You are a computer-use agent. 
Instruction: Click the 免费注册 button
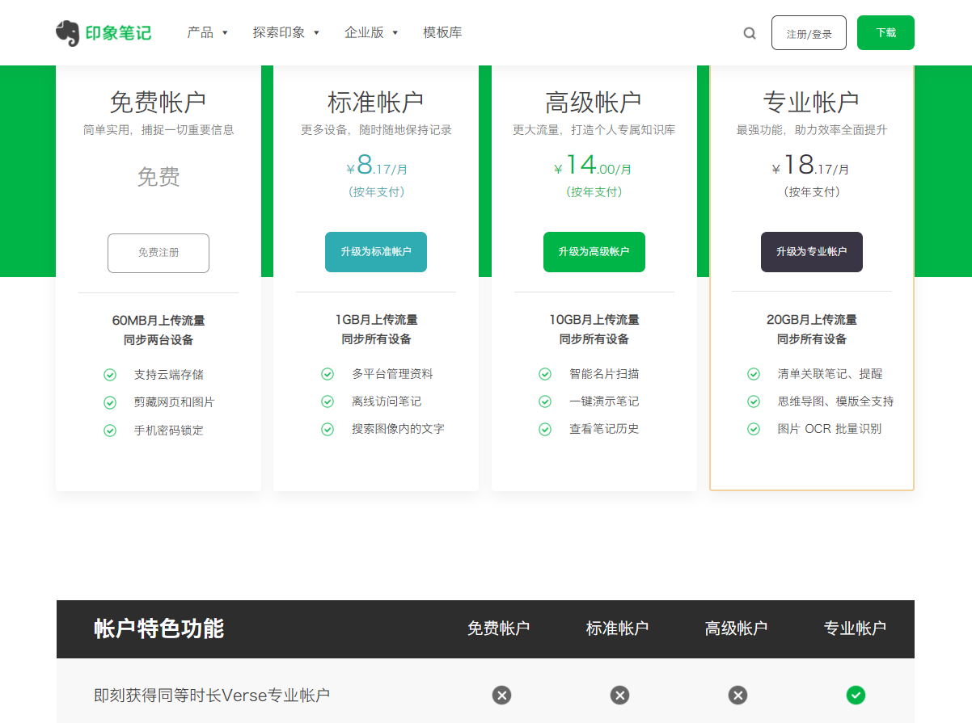(158, 253)
